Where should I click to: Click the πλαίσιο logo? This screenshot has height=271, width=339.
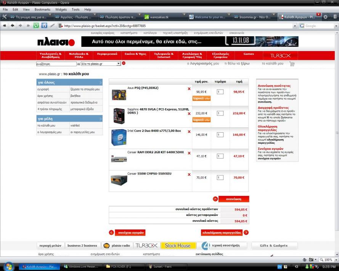[x=56, y=42]
